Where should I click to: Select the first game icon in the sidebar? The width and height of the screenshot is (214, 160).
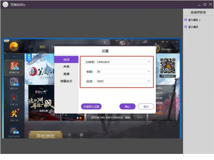[14, 66]
